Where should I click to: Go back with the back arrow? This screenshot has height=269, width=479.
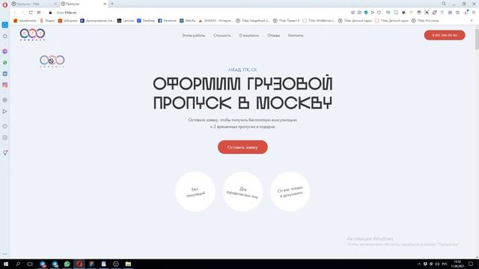(x=15, y=13)
